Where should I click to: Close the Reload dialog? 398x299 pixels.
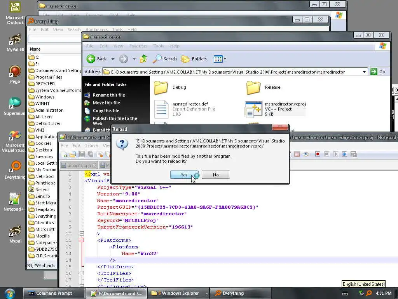click(x=280, y=127)
